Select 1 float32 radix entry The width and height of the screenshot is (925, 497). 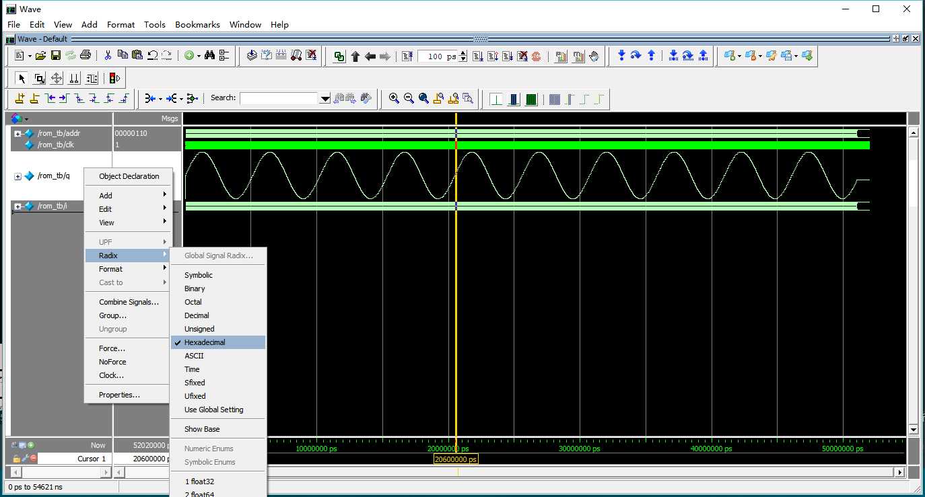click(x=218, y=482)
